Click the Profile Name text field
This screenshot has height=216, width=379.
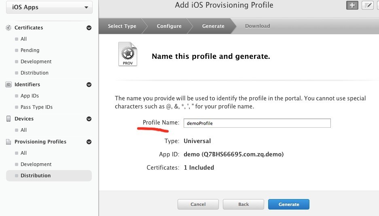pyautogui.click(x=257, y=123)
